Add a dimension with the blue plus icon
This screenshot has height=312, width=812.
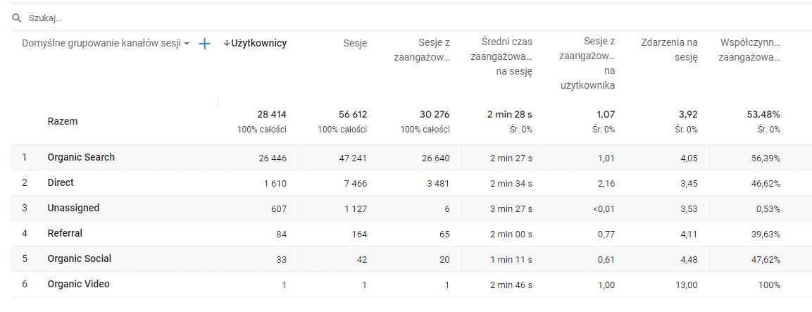click(x=205, y=44)
